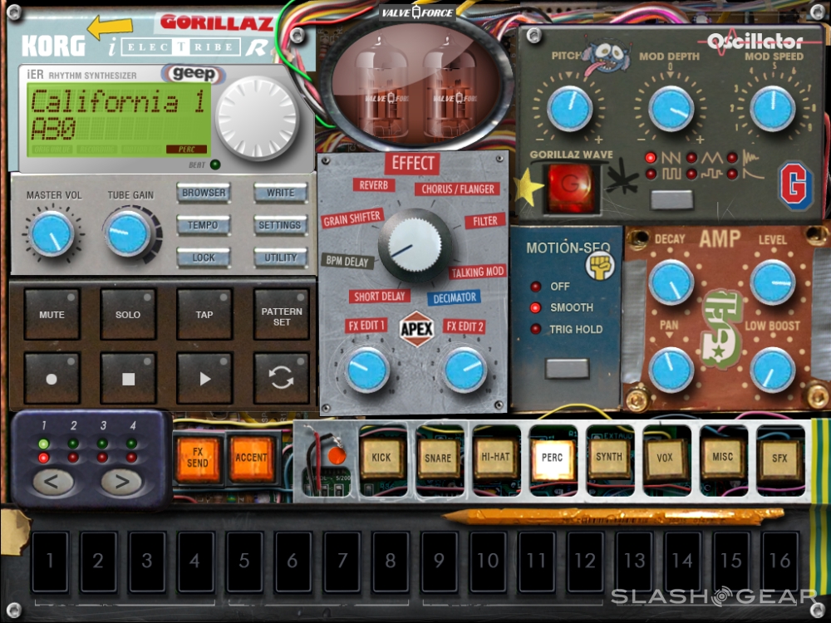Select the HI-HAT part
Viewport: 831px width, 623px height.
point(495,457)
